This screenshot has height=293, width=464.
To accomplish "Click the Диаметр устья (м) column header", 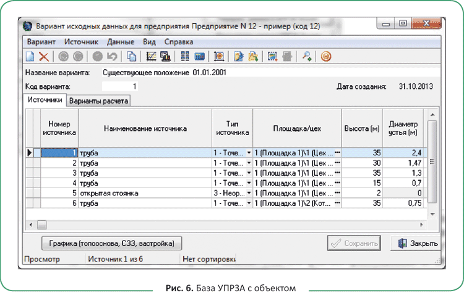I will 403,128.
